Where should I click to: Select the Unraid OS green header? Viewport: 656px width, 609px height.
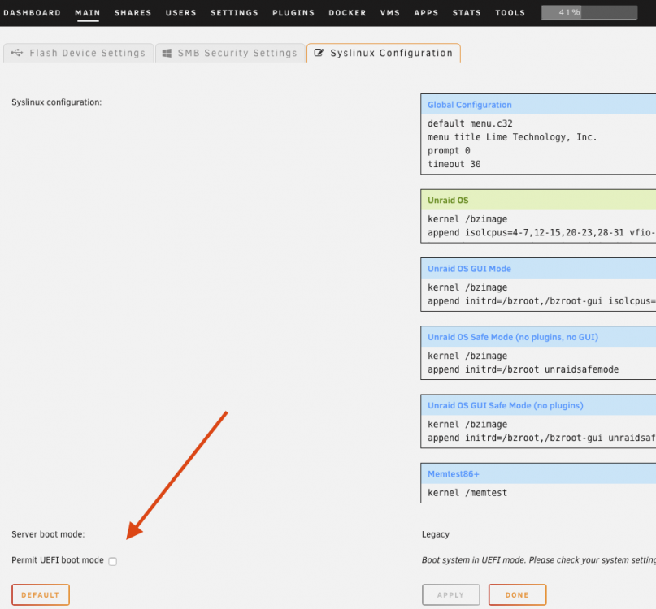(x=538, y=201)
